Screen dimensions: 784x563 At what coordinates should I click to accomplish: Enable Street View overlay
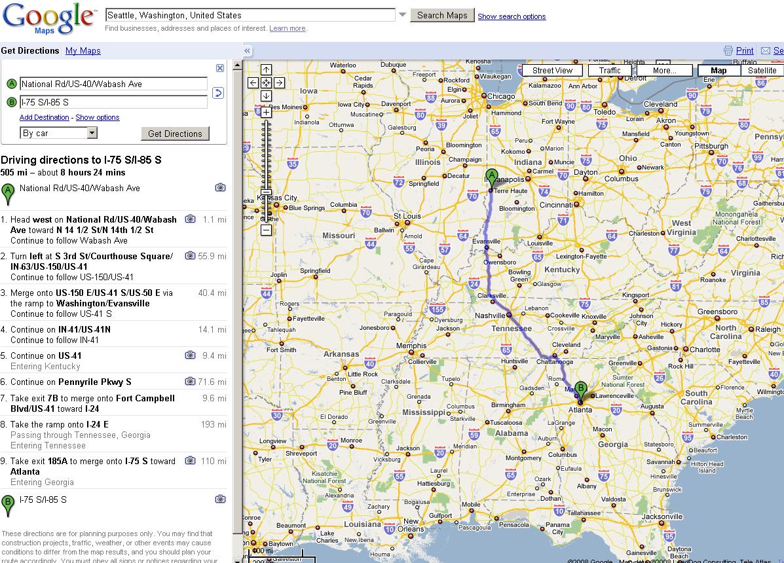(552, 71)
